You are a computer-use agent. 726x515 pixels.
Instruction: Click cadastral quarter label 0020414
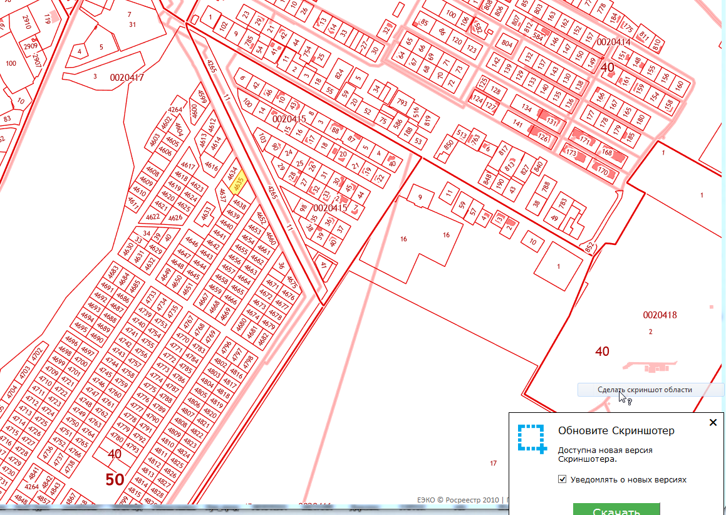(x=613, y=42)
